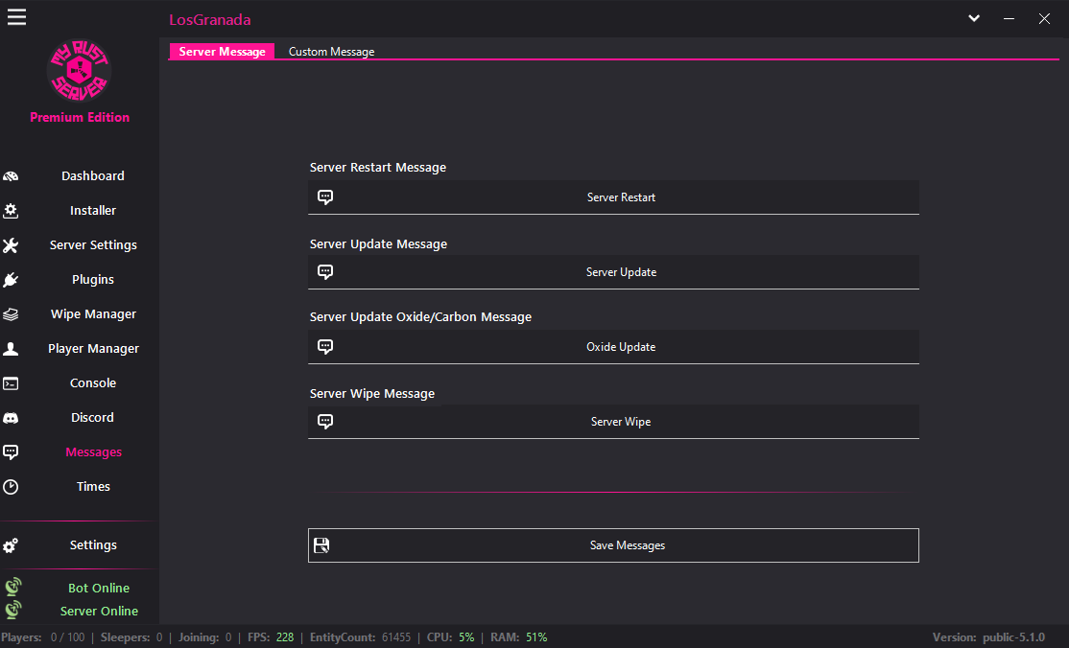Click the Dashboard gauge icon
1069x648 pixels.
click(x=11, y=176)
